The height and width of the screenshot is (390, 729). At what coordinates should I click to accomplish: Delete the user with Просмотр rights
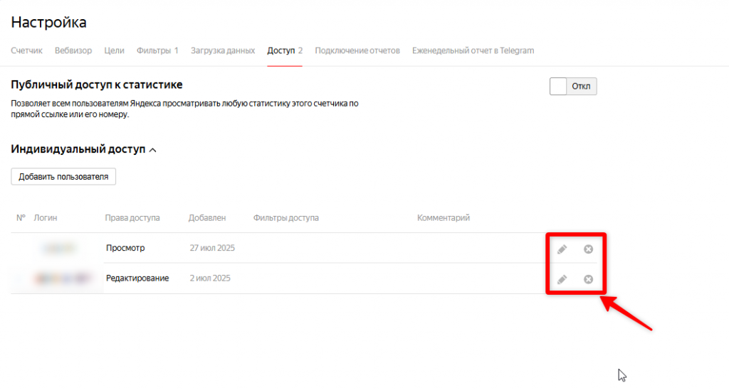588,249
